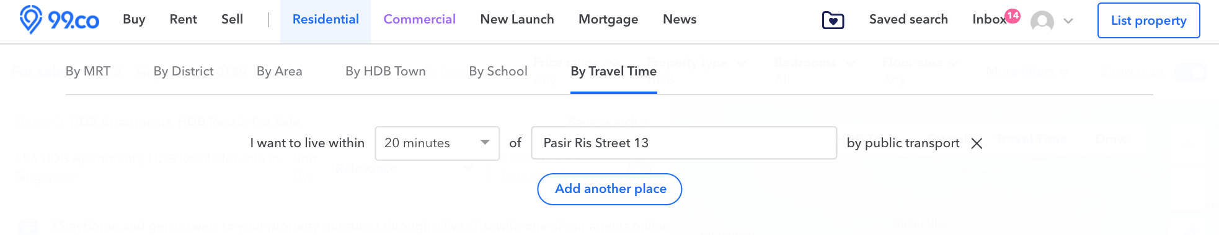The image size is (1219, 235).
Task: Click the List property button
Action: pyautogui.click(x=1149, y=20)
